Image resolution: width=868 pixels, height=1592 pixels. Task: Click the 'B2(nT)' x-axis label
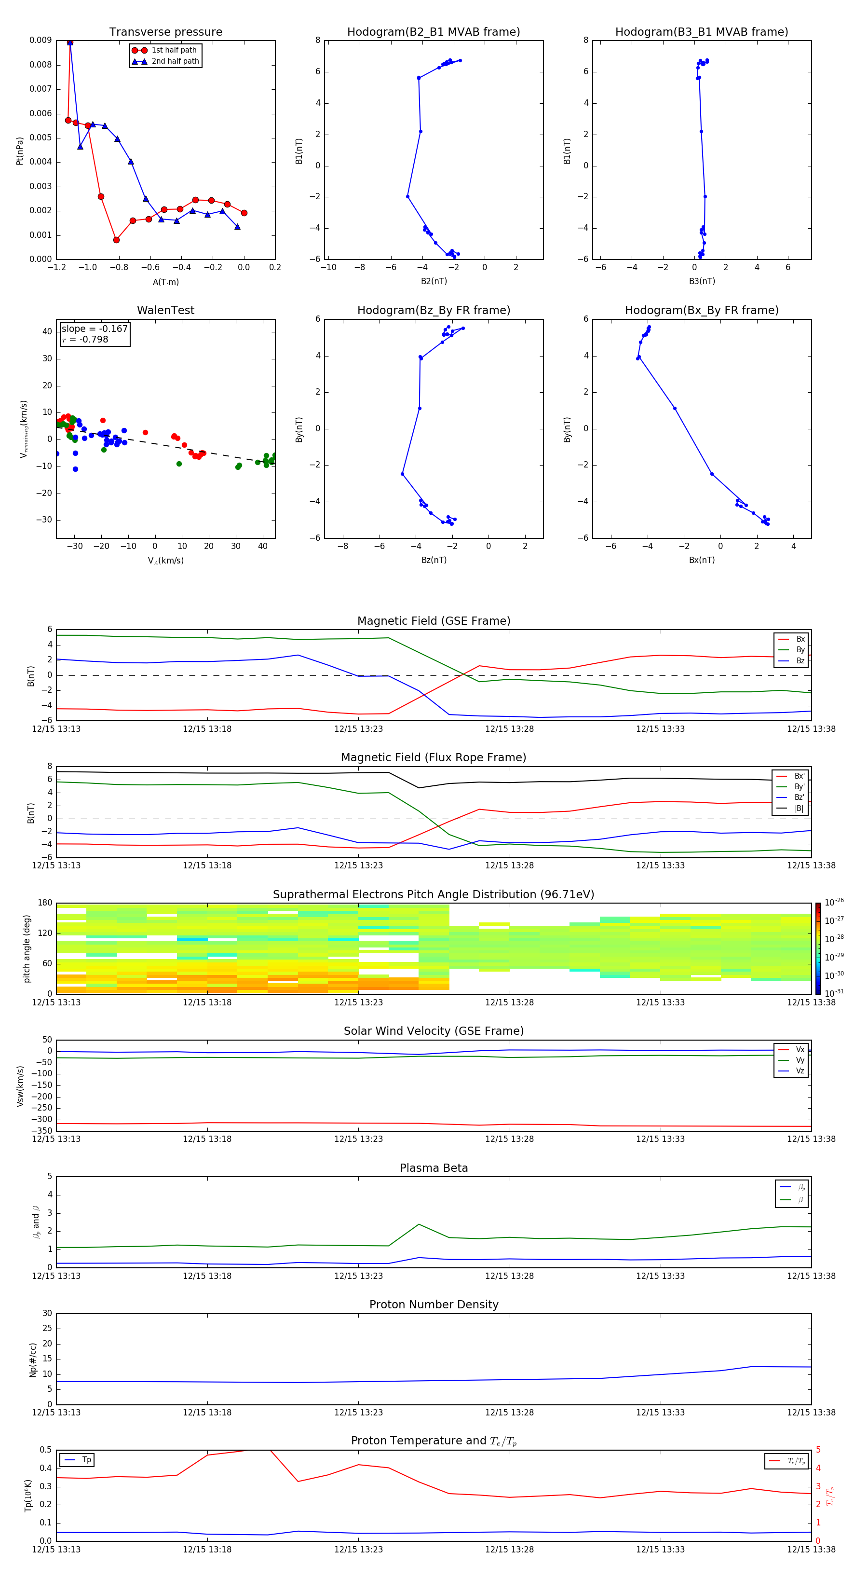coord(434,281)
